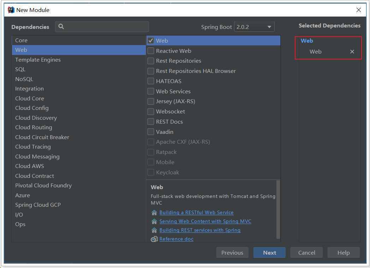Click home icon beside Serving Web Content guide
This screenshot has width=370, height=268.
(x=154, y=222)
